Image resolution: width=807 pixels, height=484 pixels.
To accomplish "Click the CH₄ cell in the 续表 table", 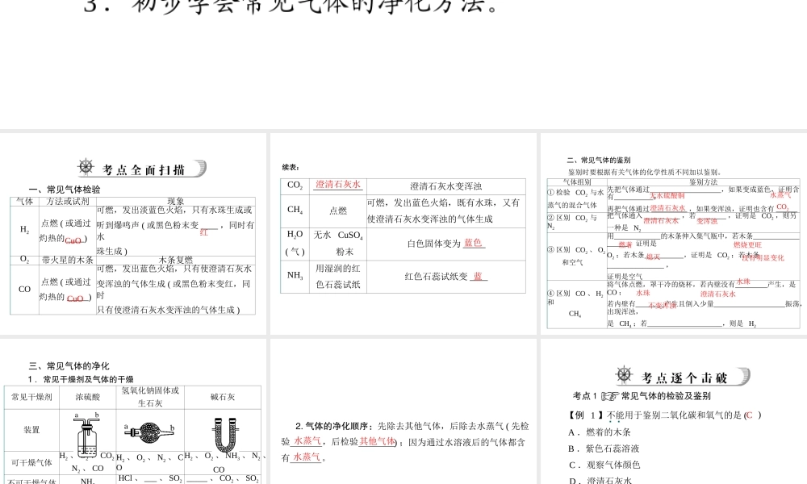I will pos(295,211).
